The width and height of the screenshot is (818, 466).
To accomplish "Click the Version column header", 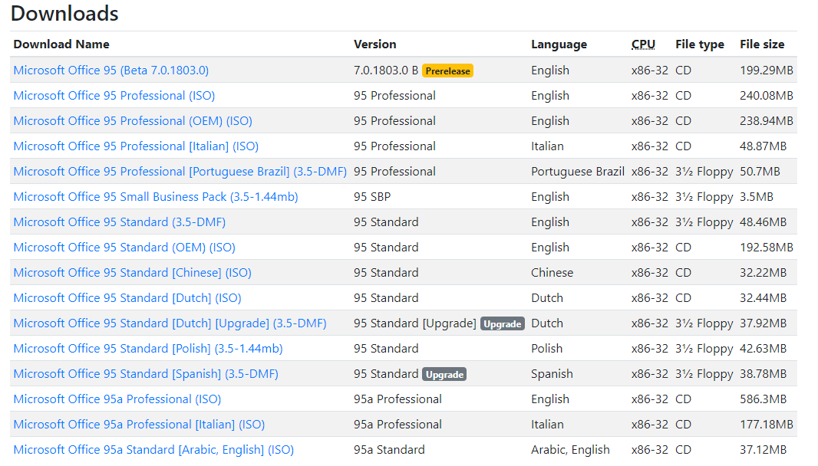I will coord(375,44).
